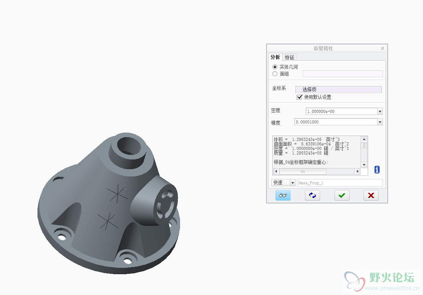The height and width of the screenshot is (295, 423).
Task: Click the repeat analysis arrows button
Action: coord(313,195)
